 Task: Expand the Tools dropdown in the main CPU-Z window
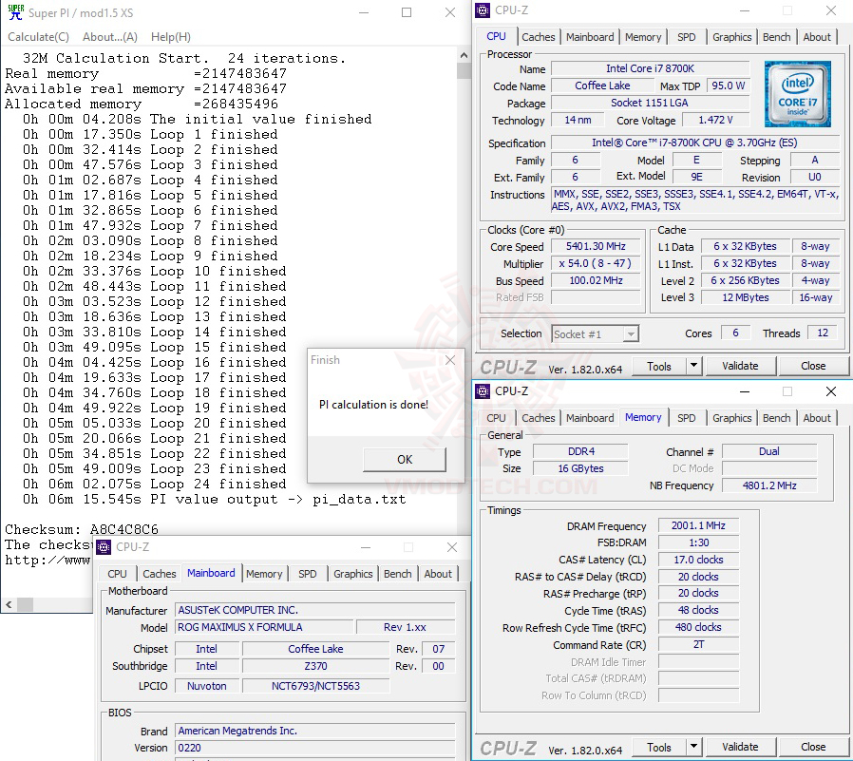[693, 366]
